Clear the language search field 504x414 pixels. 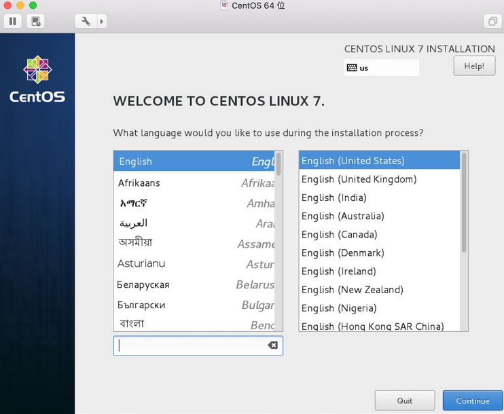pyautogui.click(x=272, y=345)
